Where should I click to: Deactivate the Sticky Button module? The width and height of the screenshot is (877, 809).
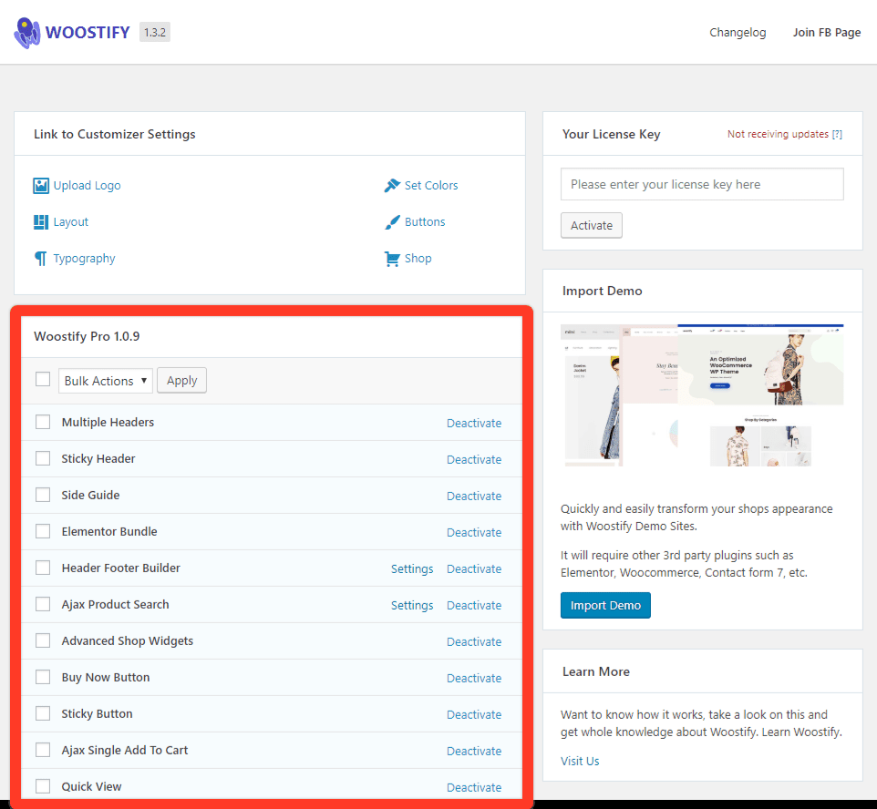coord(474,714)
